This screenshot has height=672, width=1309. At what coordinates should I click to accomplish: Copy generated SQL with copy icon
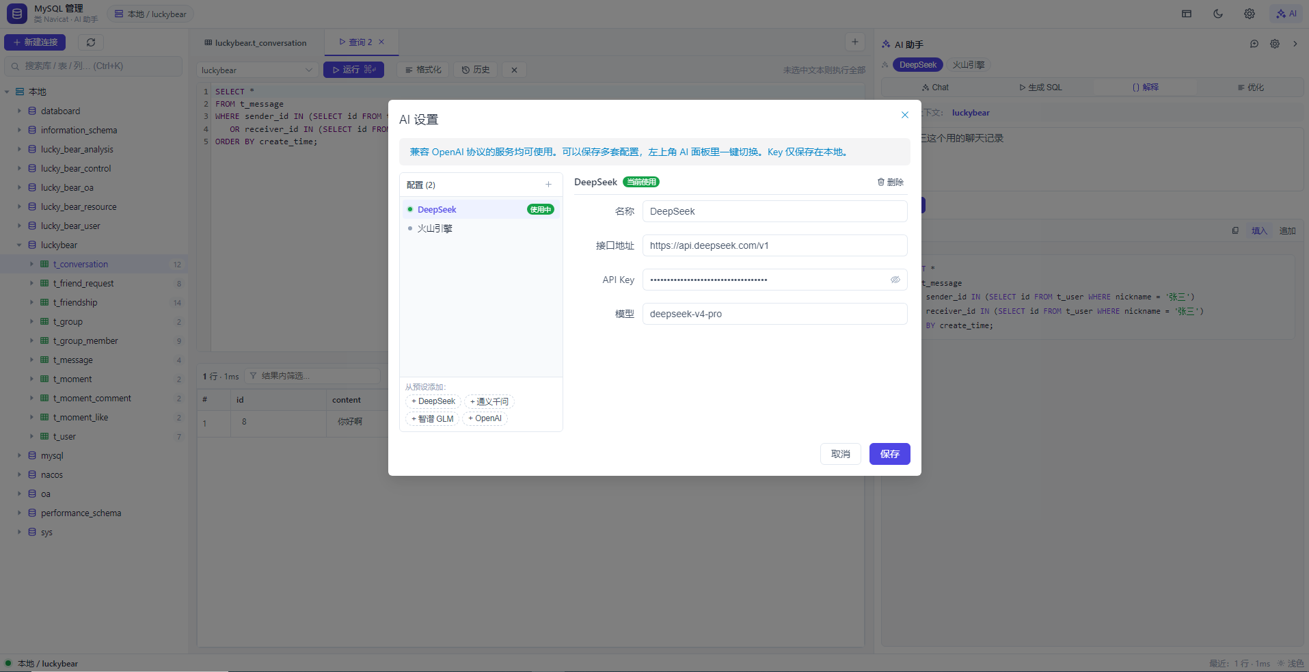tap(1235, 230)
